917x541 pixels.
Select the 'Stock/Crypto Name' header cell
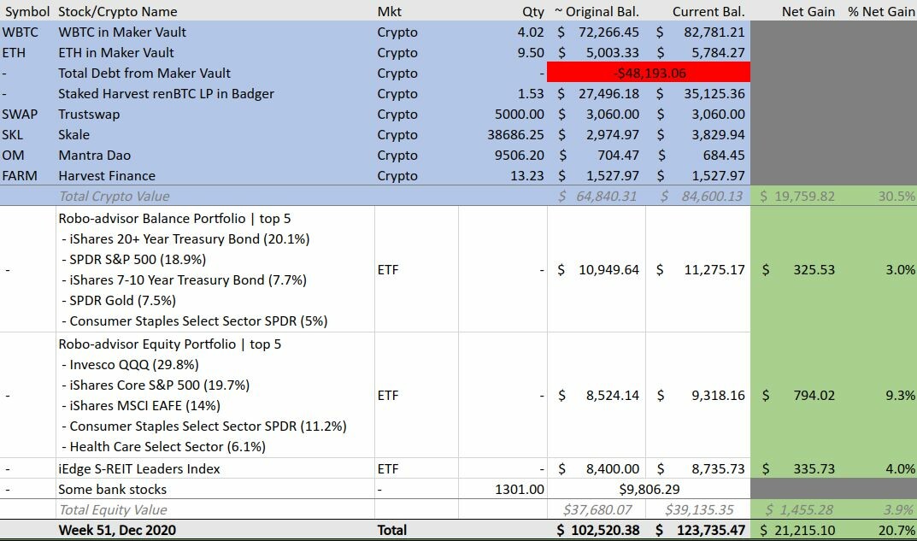[x=118, y=11]
